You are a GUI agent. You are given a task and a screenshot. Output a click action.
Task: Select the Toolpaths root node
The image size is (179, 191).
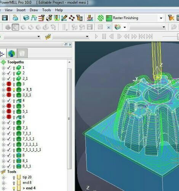point(16,62)
